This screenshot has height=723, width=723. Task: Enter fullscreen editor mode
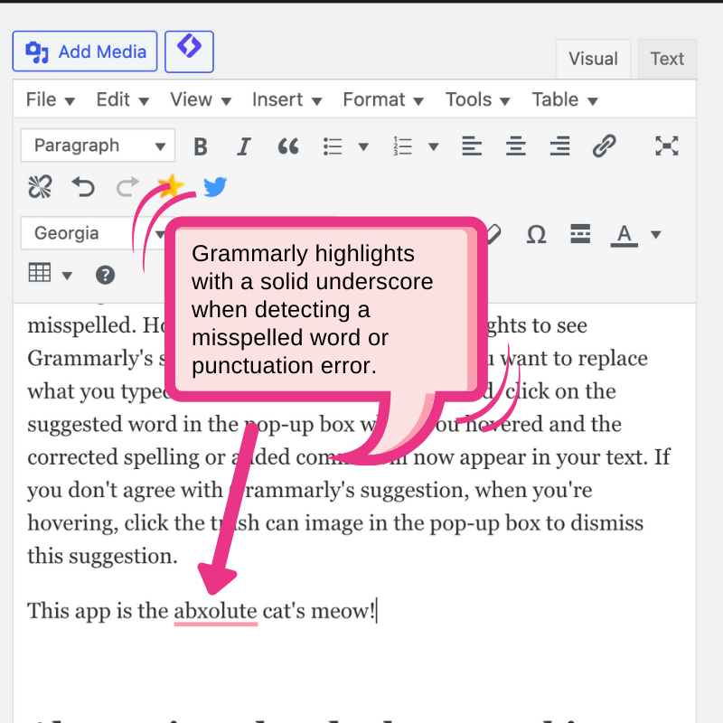tap(666, 146)
